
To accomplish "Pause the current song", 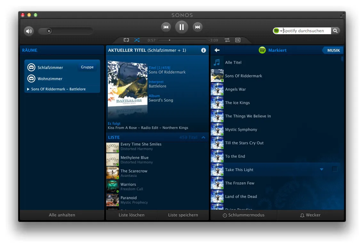I will tap(182, 27).
